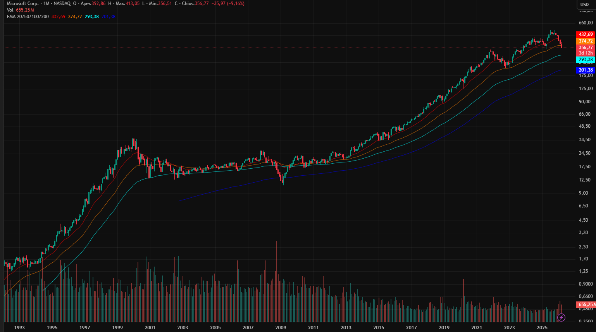Click the 1999 label on time axis
596x332 pixels.
tap(117, 328)
